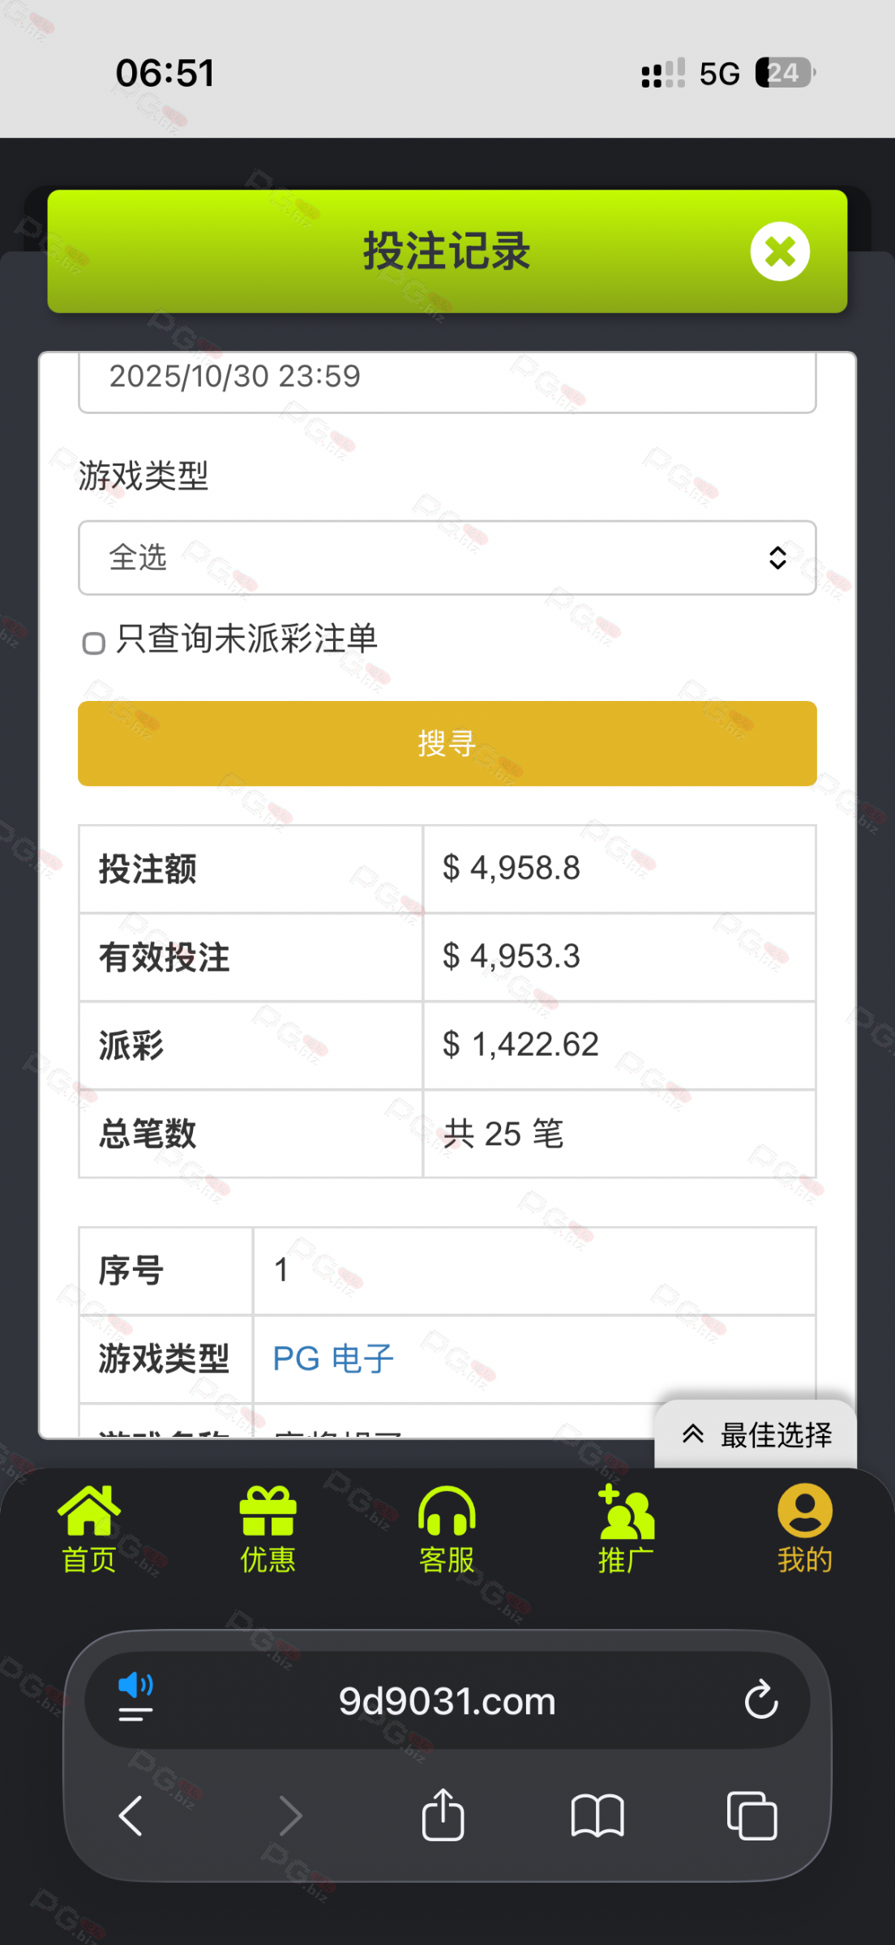Open the 优惠 promotions gift tab
This screenshot has height=1945, width=895.
[268, 1528]
